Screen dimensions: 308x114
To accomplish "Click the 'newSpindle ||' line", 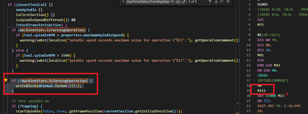I will pyautogui.click(x=29, y=10).
